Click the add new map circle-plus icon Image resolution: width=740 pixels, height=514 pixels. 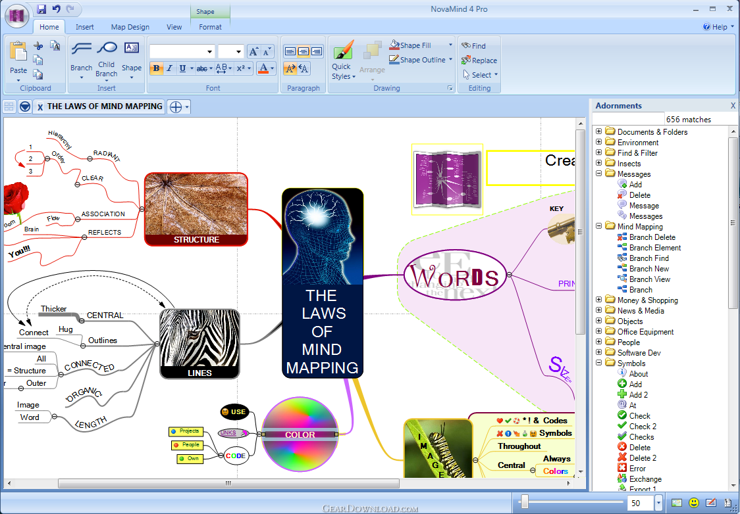(x=176, y=107)
